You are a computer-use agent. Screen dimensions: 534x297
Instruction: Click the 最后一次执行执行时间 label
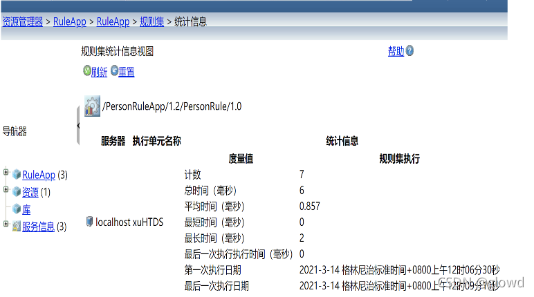239,254
